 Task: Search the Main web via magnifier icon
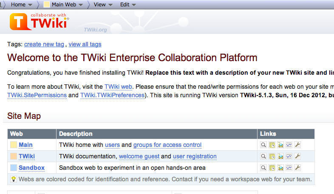(x=263, y=145)
